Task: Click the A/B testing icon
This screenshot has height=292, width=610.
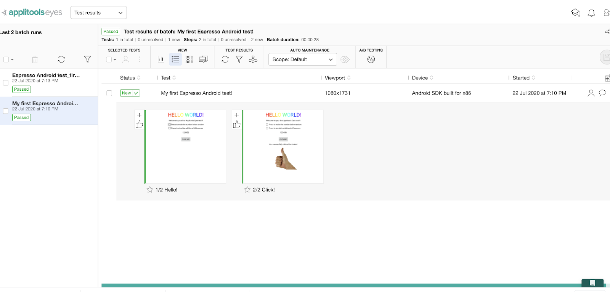Action: (x=371, y=59)
